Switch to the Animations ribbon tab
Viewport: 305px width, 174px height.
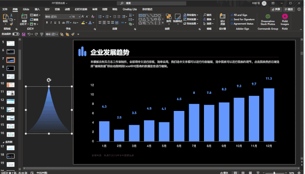(67, 9)
